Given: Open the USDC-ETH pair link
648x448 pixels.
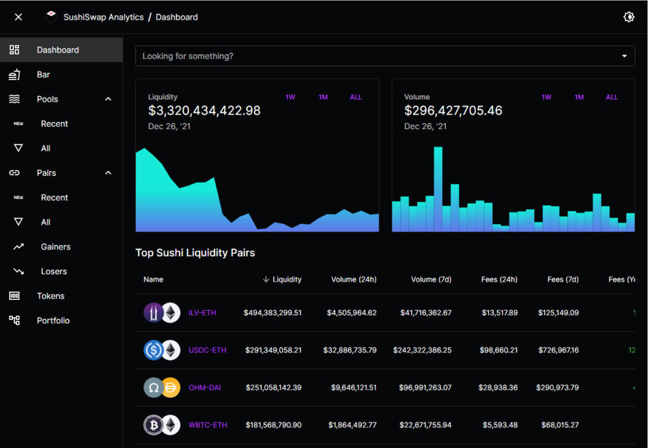Looking at the screenshot, I should coord(208,350).
